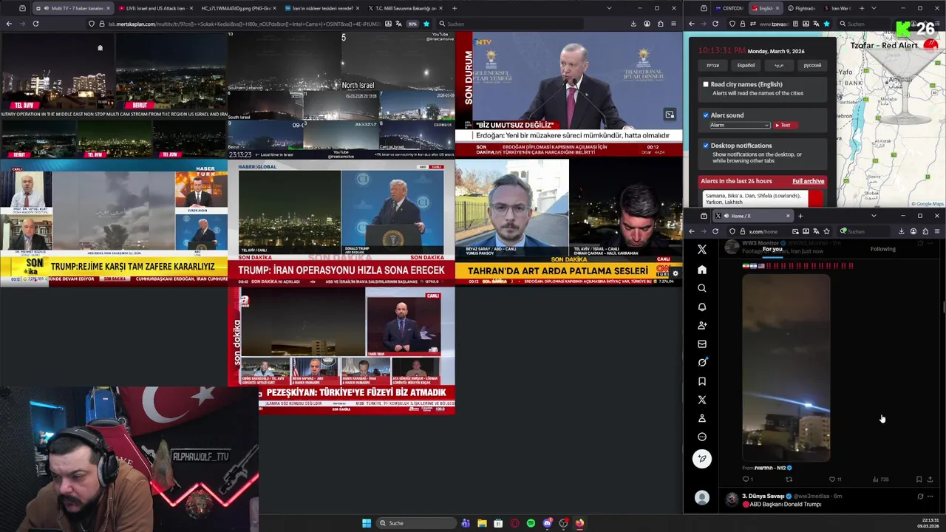Open tab list dropdown in Tzofar window
The height and width of the screenshot is (532, 946).
click(874, 8)
